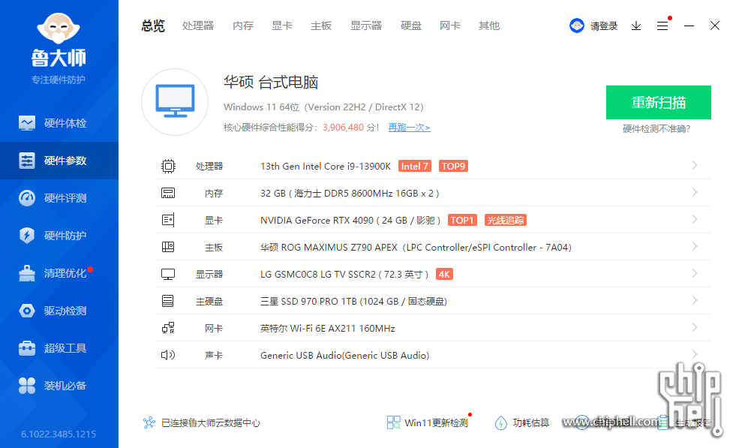Click the memory module icon
The image size is (733, 448).
pyautogui.click(x=168, y=193)
